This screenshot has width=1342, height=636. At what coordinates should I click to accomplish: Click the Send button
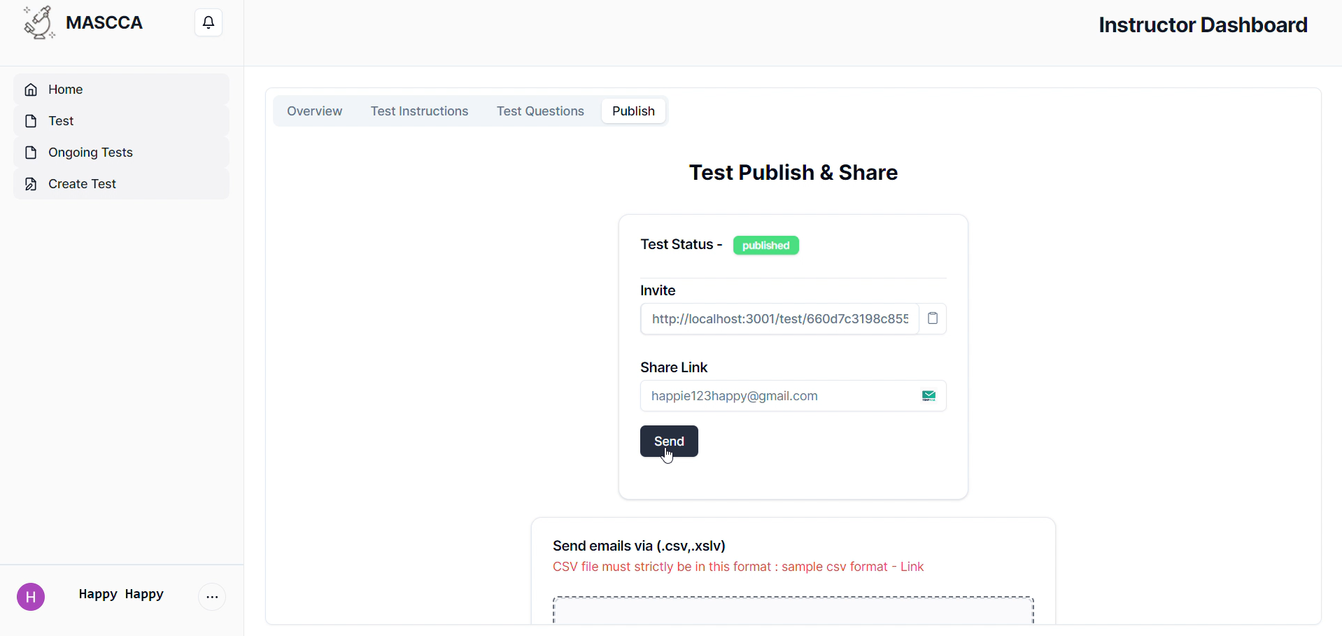pyautogui.click(x=669, y=441)
